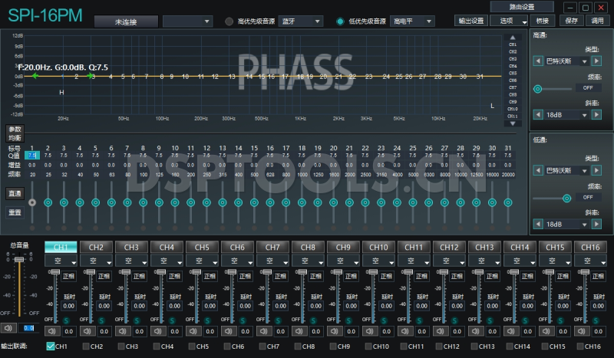Click the high-pass frequency slider knob
The width and height of the screenshot is (614, 358).
[538, 88]
